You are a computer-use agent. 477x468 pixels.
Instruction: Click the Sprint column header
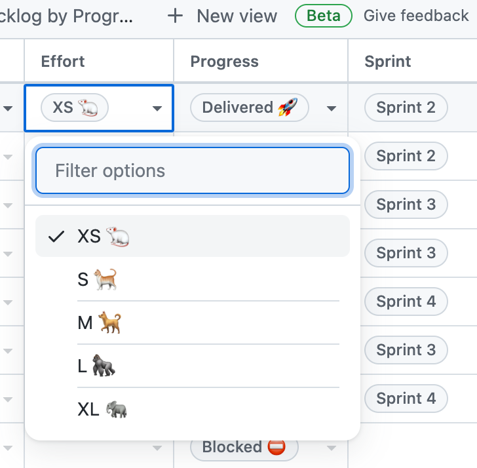[388, 62]
